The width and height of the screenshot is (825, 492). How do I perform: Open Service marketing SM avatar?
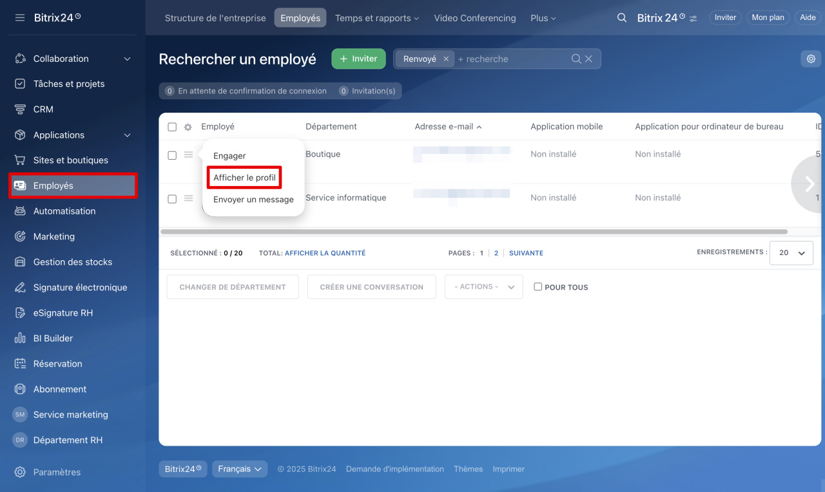point(20,415)
